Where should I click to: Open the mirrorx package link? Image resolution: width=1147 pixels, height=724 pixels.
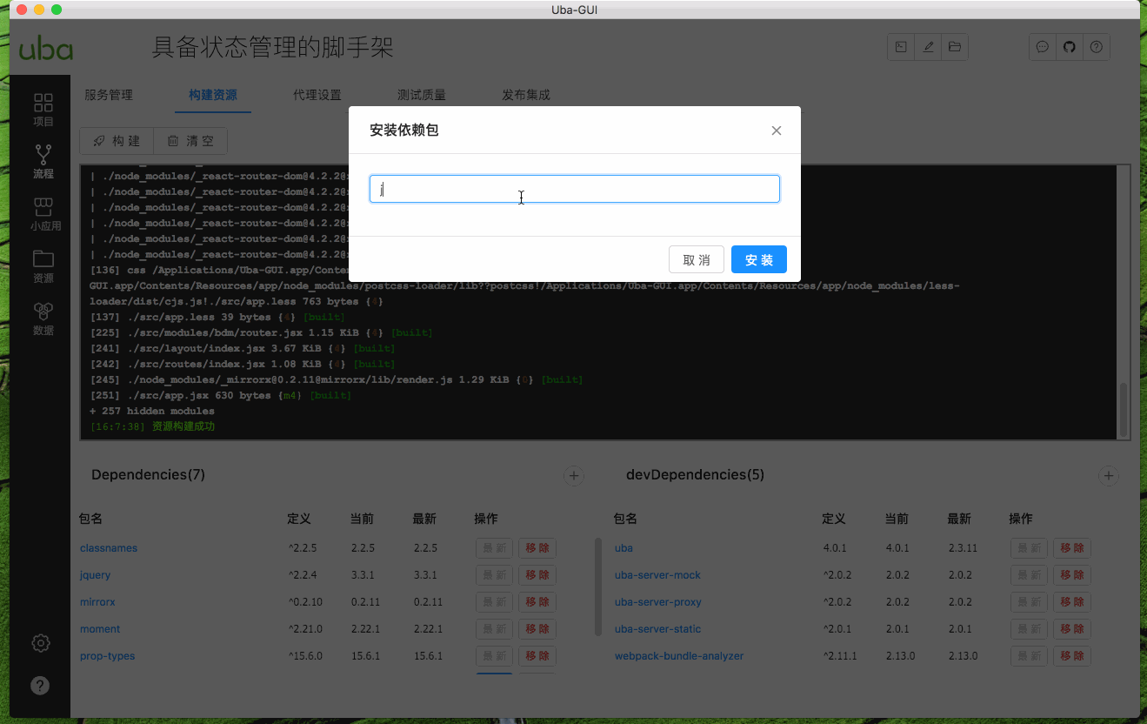(97, 602)
